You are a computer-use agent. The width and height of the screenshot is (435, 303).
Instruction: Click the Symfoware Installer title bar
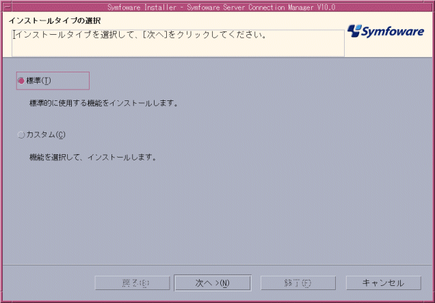coord(221,8)
